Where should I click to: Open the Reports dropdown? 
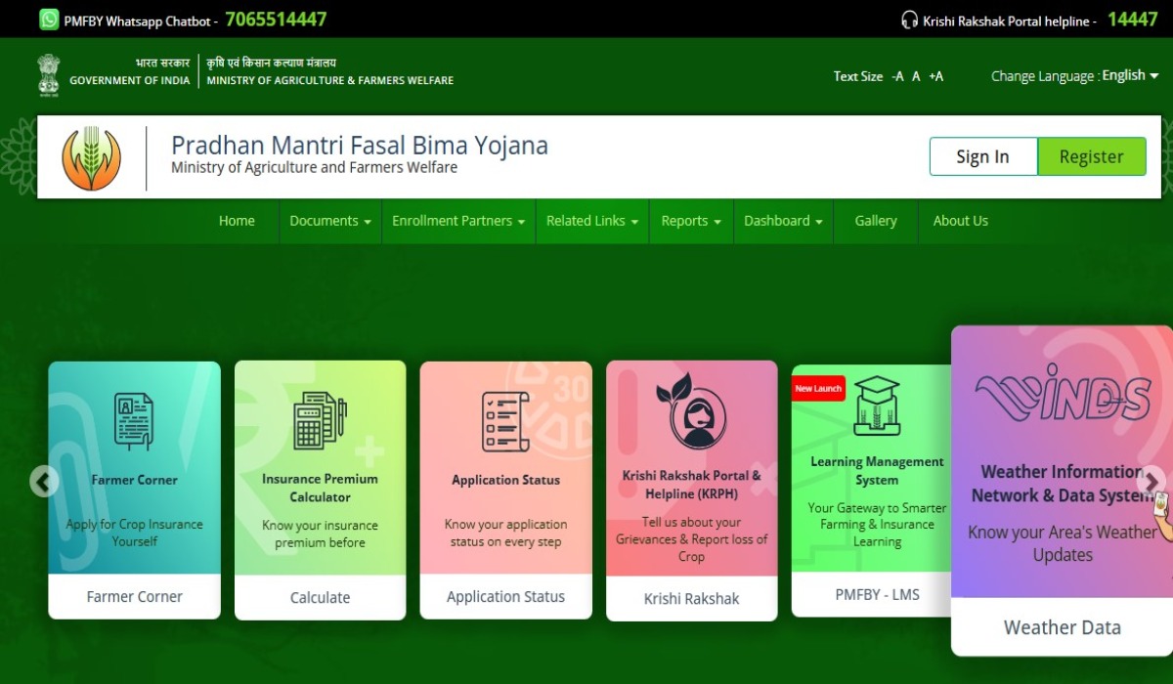click(x=690, y=221)
